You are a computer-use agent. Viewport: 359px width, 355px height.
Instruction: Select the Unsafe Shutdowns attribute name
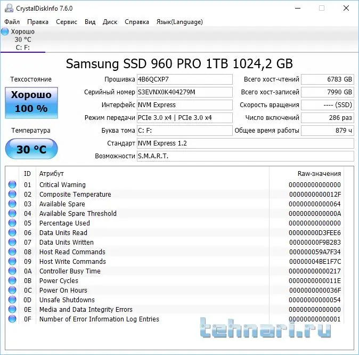click(x=67, y=300)
